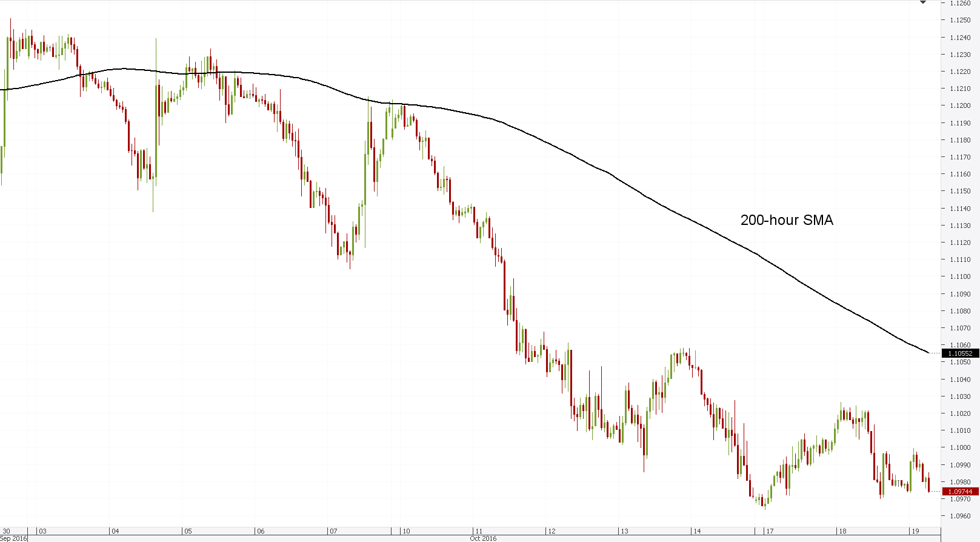Click the Sep 2016 month label
Viewport: 980px width, 542px height.
pyautogui.click(x=13, y=538)
